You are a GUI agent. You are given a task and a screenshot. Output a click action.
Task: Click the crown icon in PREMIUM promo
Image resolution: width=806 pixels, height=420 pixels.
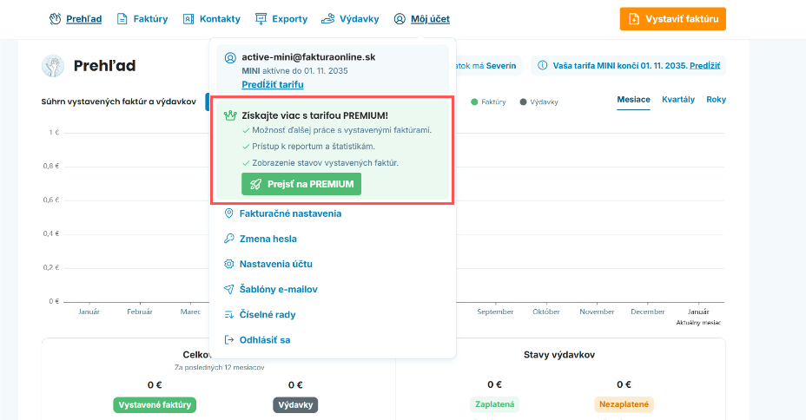coord(230,115)
